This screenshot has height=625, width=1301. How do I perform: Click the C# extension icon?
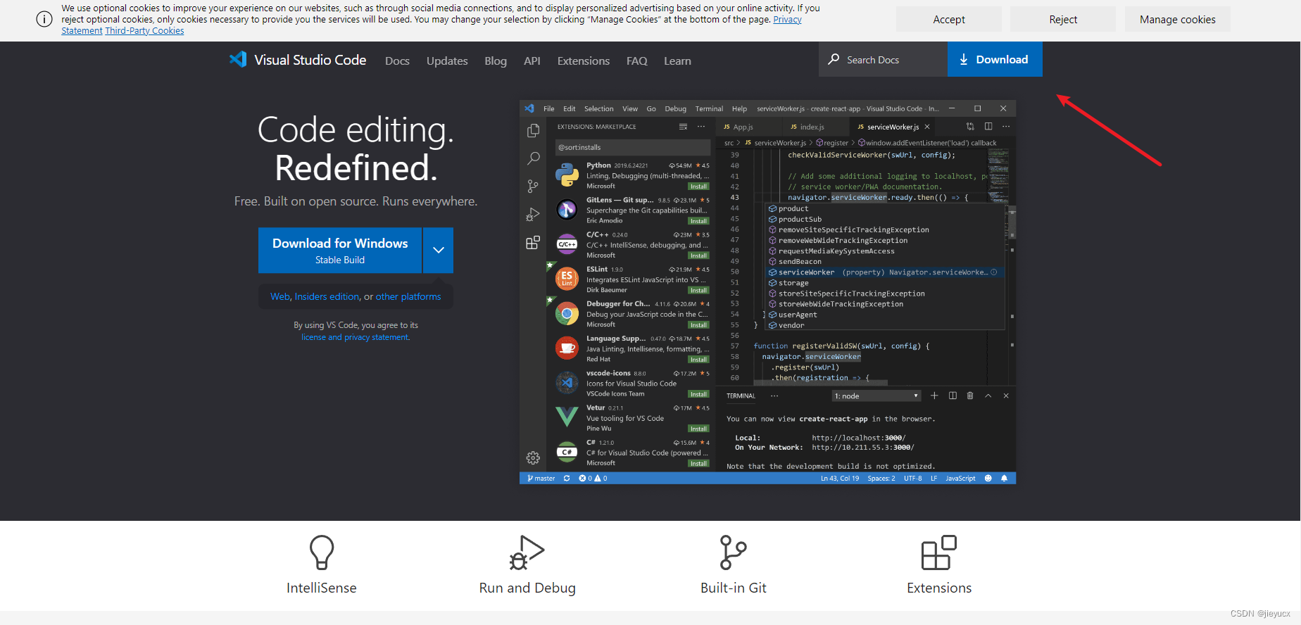(567, 452)
